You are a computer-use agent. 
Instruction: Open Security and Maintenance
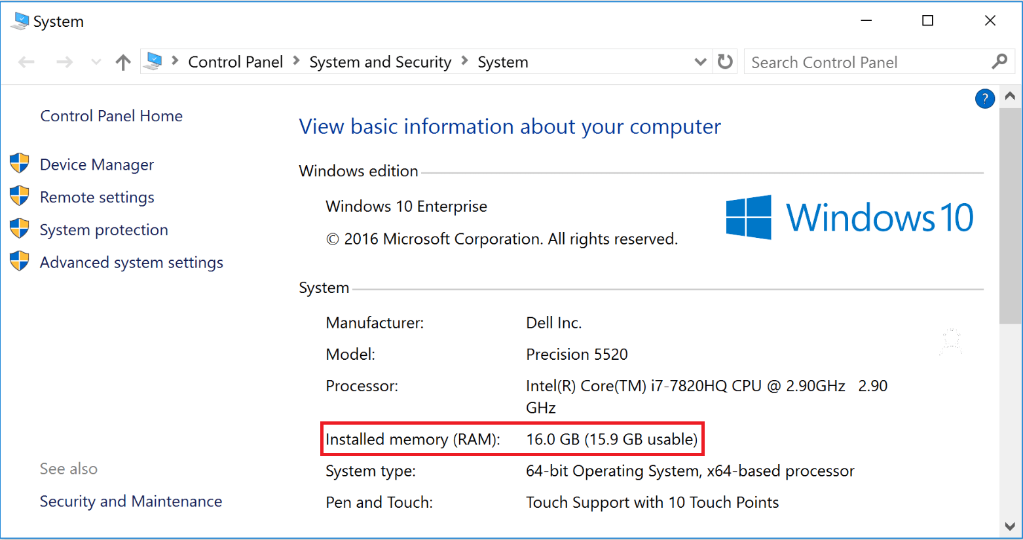(x=130, y=501)
